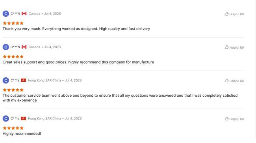256x143 pixels.
Task: Click avatar of C***s customer service reviewer
Action: (x=6, y=80)
